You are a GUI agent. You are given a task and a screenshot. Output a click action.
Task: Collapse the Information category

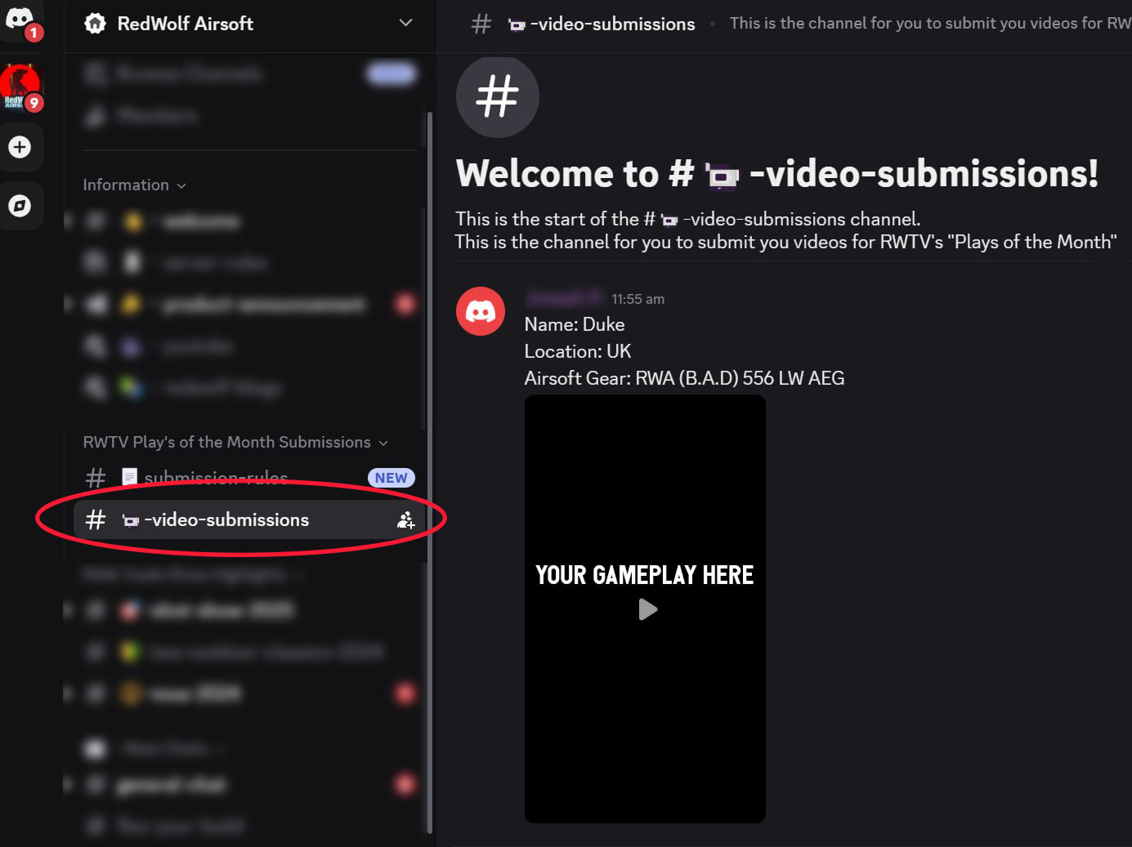pyautogui.click(x=135, y=185)
